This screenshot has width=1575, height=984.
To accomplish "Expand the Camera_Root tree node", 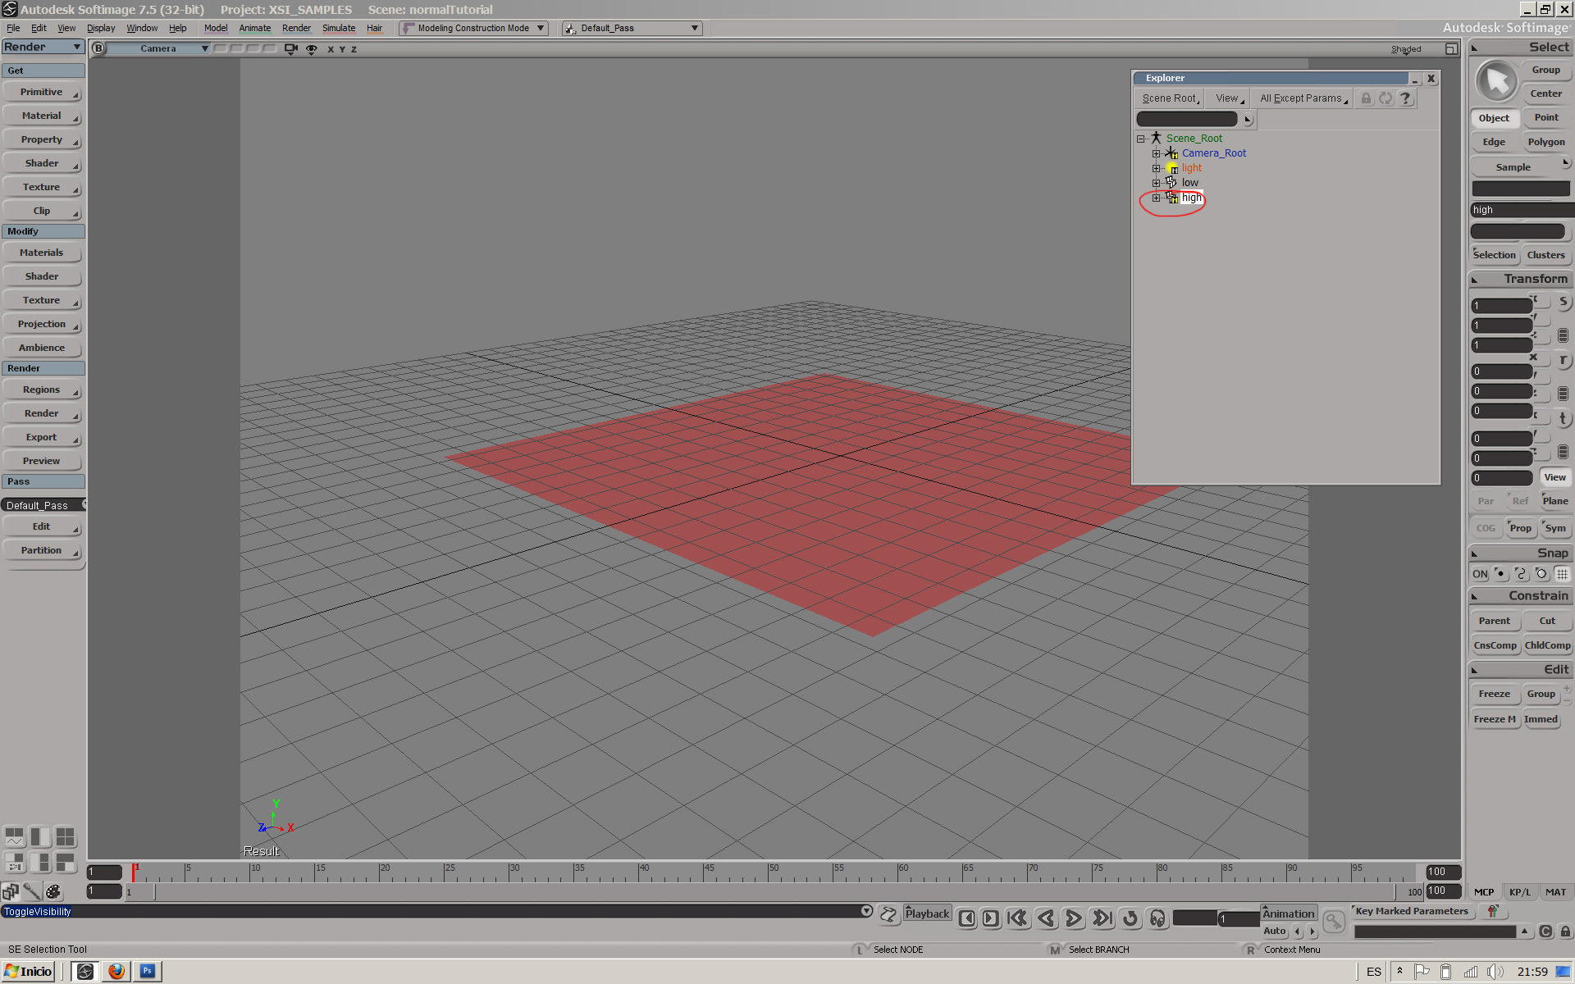I will pos(1156,153).
